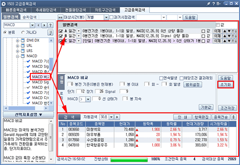Select the MACD 비교 tree item
240x165 pixels.
[x=40, y=77]
